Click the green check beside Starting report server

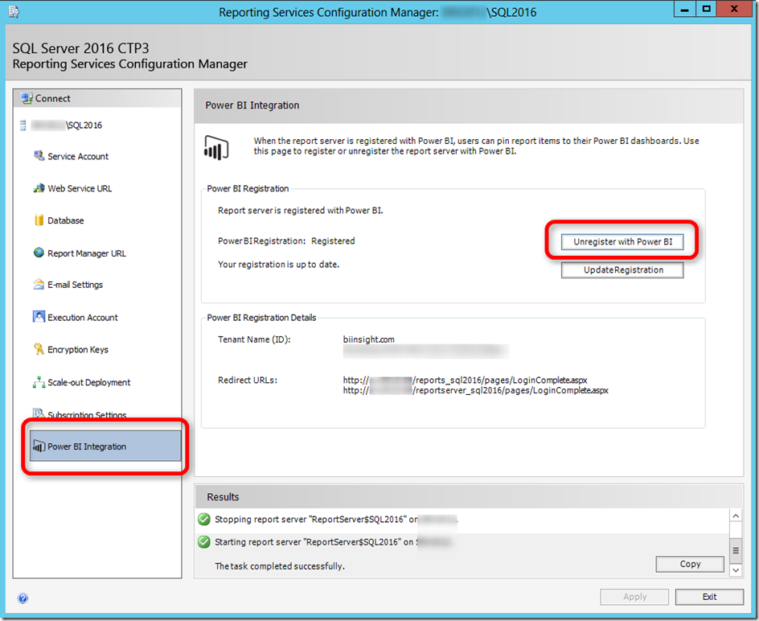point(204,541)
